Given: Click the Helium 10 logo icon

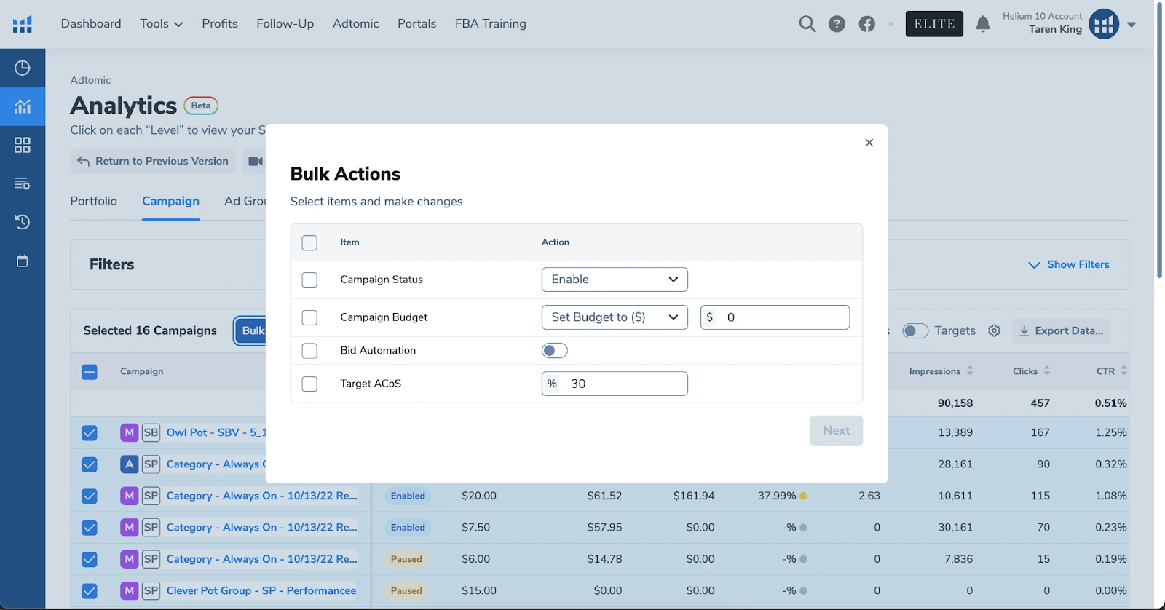Looking at the screenshot, I should (x=23, y=24).
